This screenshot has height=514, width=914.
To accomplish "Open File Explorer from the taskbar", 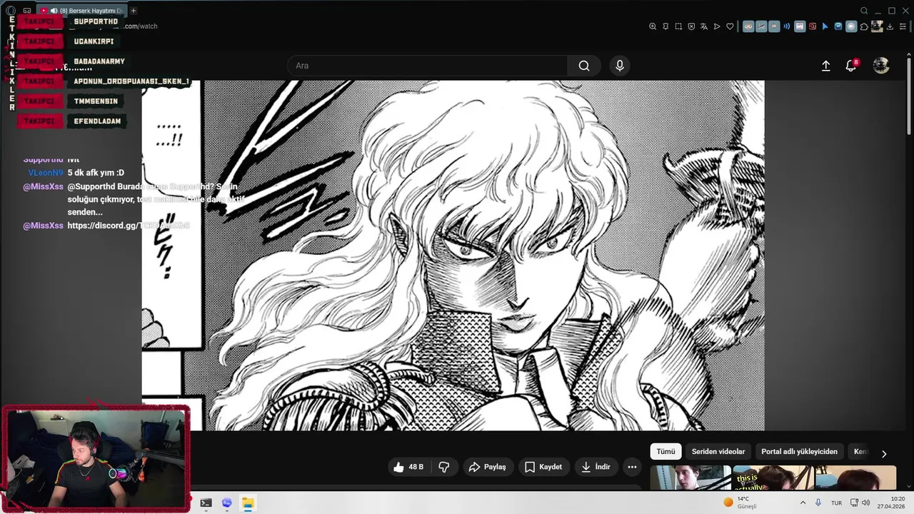I will [247, 503].
